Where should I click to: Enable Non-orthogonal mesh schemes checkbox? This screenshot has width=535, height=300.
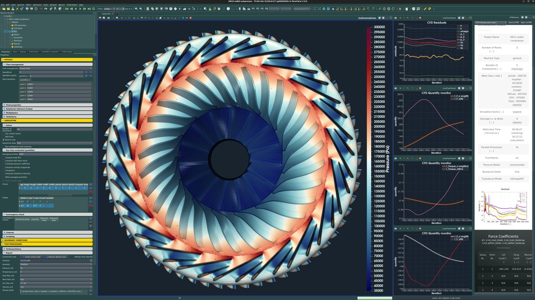click(x=4, y=147)
